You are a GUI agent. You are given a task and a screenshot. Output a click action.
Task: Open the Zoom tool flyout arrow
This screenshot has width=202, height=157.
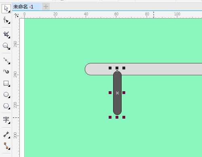click(9, 48)
